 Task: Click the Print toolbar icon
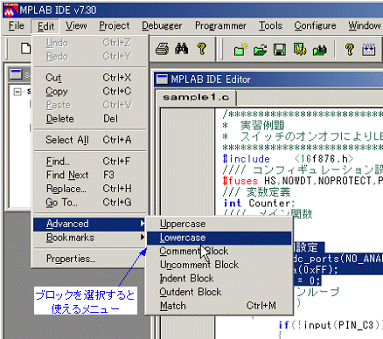tap(162, 49)
